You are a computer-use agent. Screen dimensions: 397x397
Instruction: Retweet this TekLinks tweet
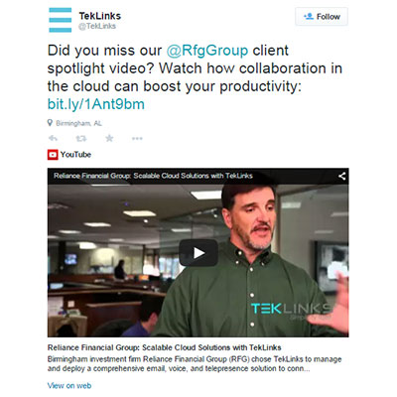pos(81,138)
